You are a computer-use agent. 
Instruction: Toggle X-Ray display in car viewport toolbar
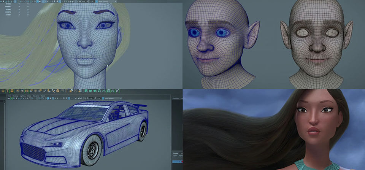(79, 99)
